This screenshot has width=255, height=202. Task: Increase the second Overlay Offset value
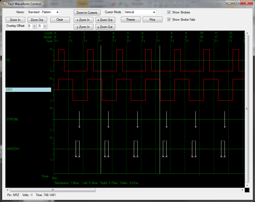[x=45, y=25]
